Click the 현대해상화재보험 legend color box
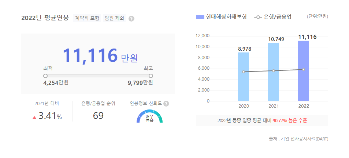 (x=200, y=17)
